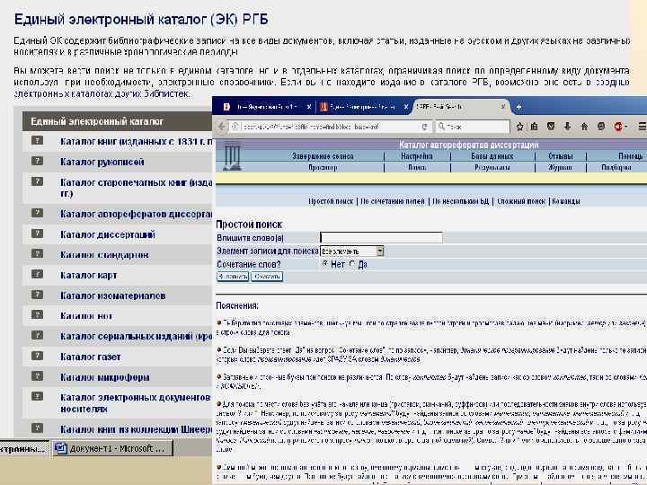
Task: Open the Просмотр menu item
Action: pos(323,167)
